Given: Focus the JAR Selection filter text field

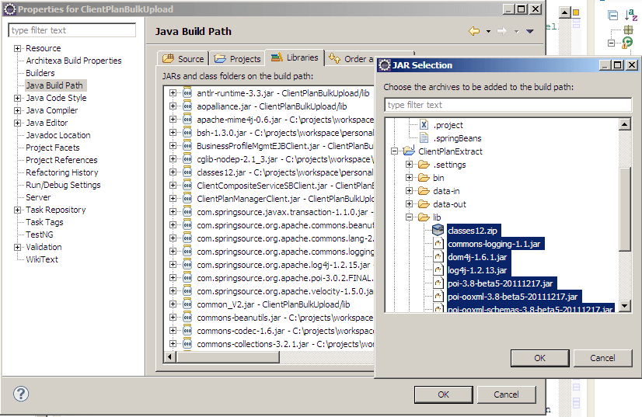Looking at the screenshot, I should click(x=508, y=105).
